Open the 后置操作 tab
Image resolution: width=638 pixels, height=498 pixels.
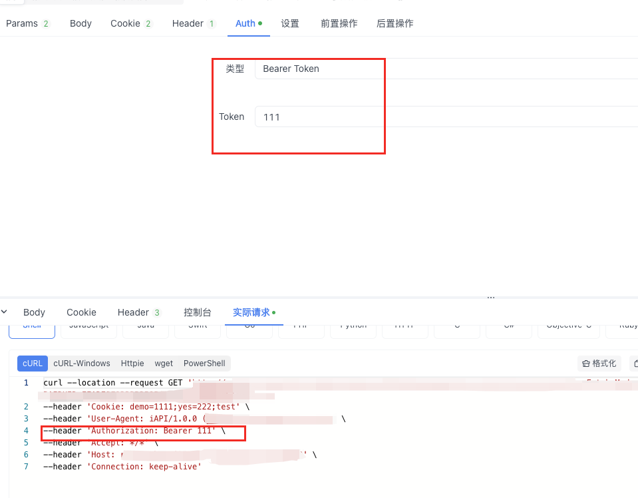[395, 23]
